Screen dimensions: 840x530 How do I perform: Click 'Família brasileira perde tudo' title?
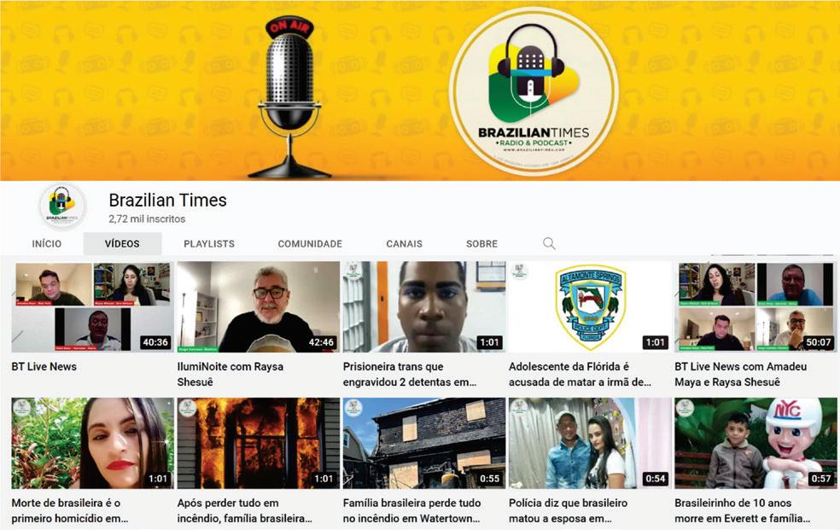(x=412, y=510)
